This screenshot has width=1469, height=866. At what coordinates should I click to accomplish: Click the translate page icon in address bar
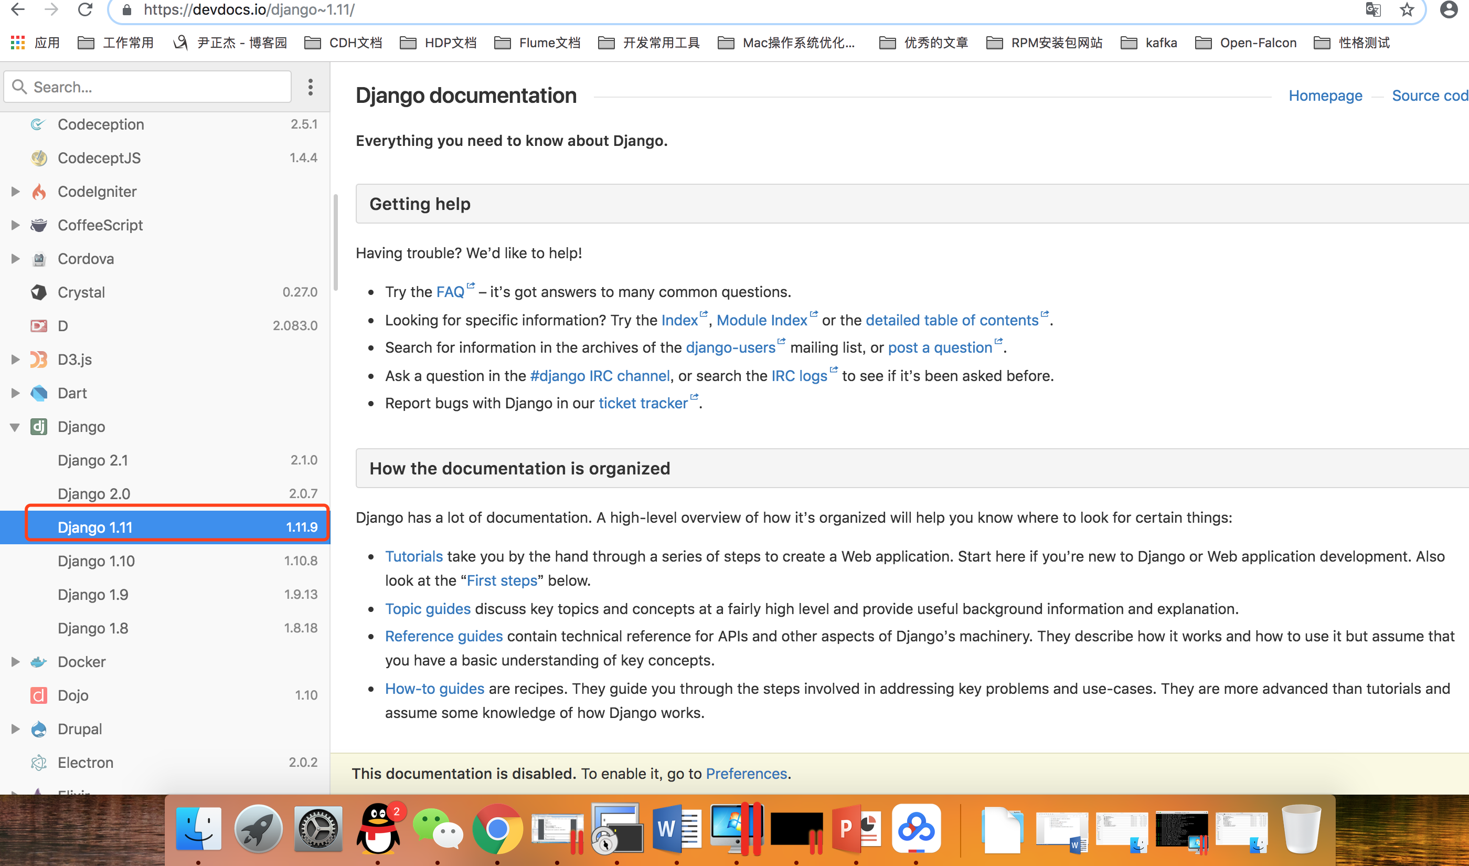1374,9
